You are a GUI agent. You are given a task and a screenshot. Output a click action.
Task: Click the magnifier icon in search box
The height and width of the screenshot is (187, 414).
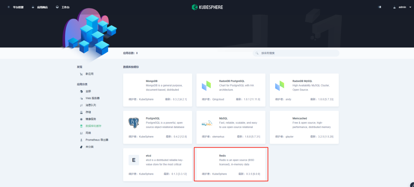coord(257,53)
